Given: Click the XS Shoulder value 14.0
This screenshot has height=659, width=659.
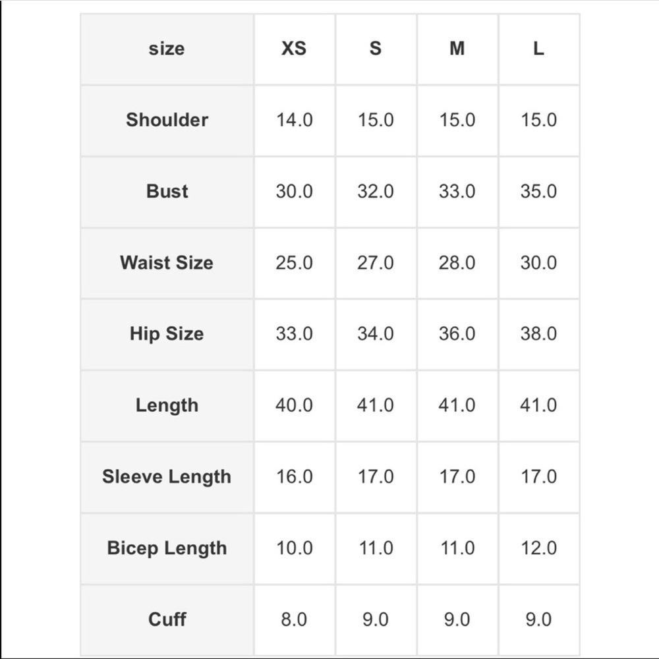Looking at the screenshot, I should click(294, 120).
